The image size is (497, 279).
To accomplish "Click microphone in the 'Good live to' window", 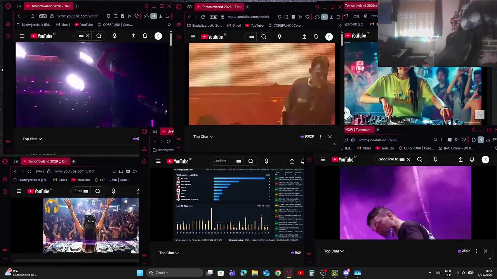I will pos(435,159).
